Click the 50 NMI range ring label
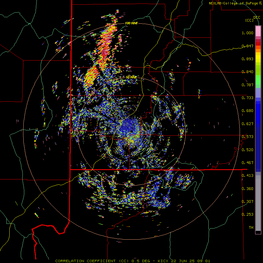This screenshot has width=263, height=263. 131,77
